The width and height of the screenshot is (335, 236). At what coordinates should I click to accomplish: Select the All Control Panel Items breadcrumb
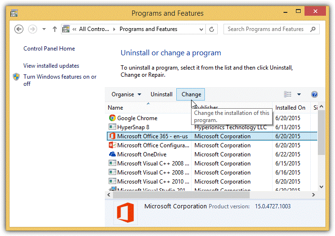coord(94,29)
